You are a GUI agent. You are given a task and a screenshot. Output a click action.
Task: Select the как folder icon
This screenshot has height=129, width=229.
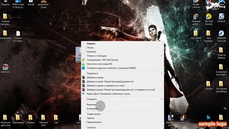tap(56, 119)
